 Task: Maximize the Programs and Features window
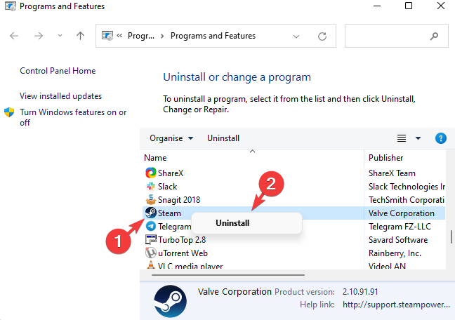pos(409,6)
